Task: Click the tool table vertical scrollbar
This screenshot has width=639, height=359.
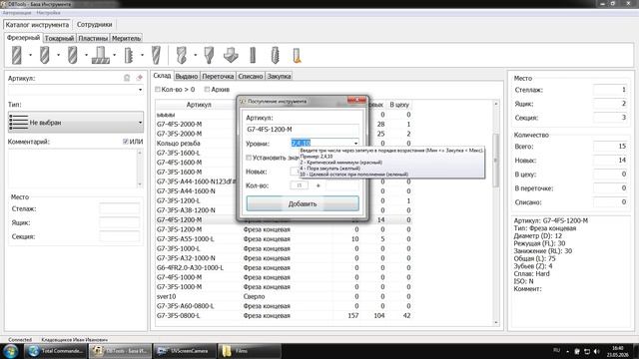Action: (x=496, y=161)
